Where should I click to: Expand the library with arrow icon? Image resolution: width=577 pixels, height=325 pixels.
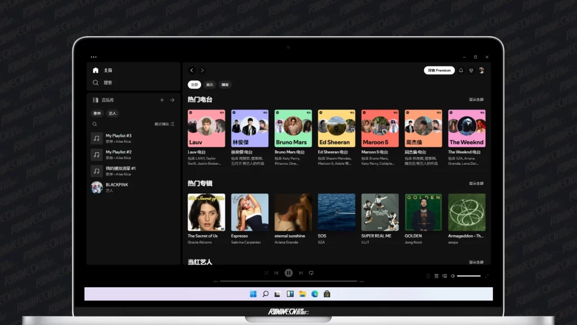coord(172,100)
